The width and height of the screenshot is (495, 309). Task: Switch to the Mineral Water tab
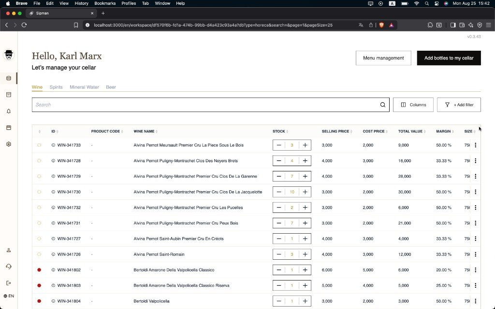tap(84, 87)
